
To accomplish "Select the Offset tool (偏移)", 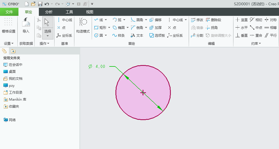I will click(155, 20).
